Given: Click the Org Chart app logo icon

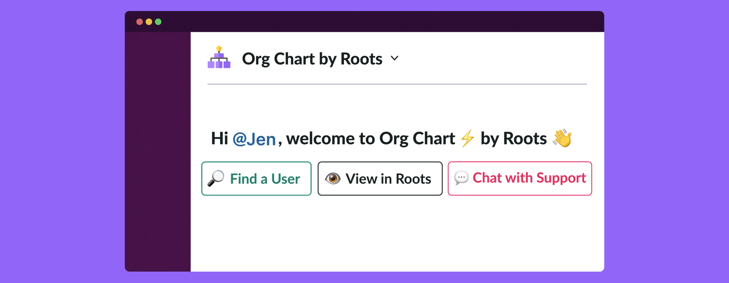Looking at the screenshot, I should pyautogui.click(x=219, y=57).
